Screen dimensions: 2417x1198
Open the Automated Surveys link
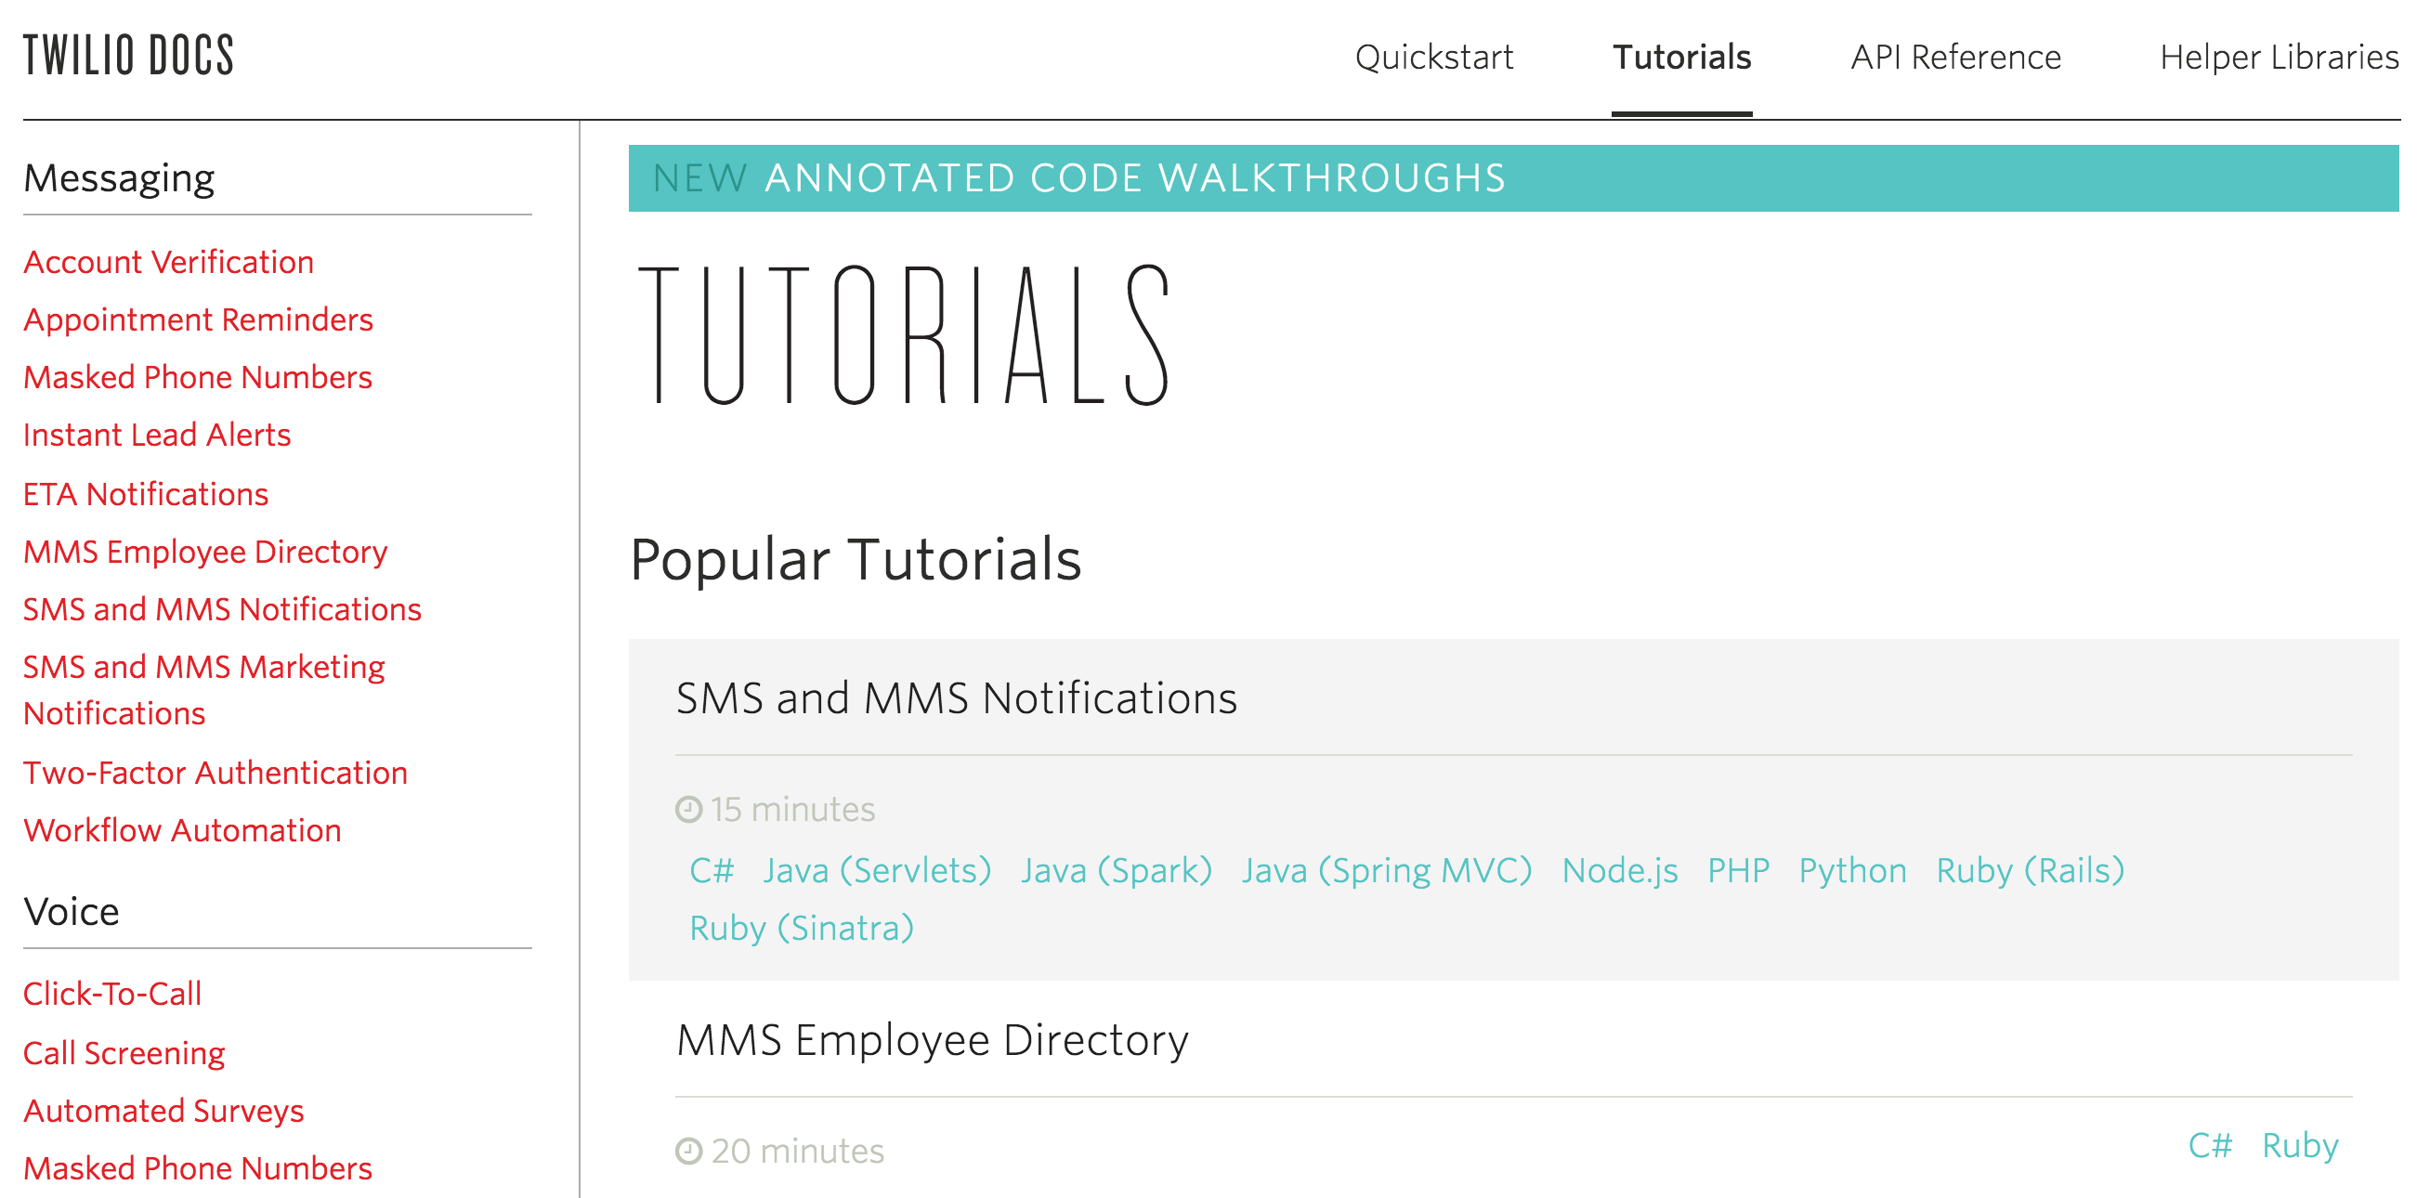(163, 1111)
